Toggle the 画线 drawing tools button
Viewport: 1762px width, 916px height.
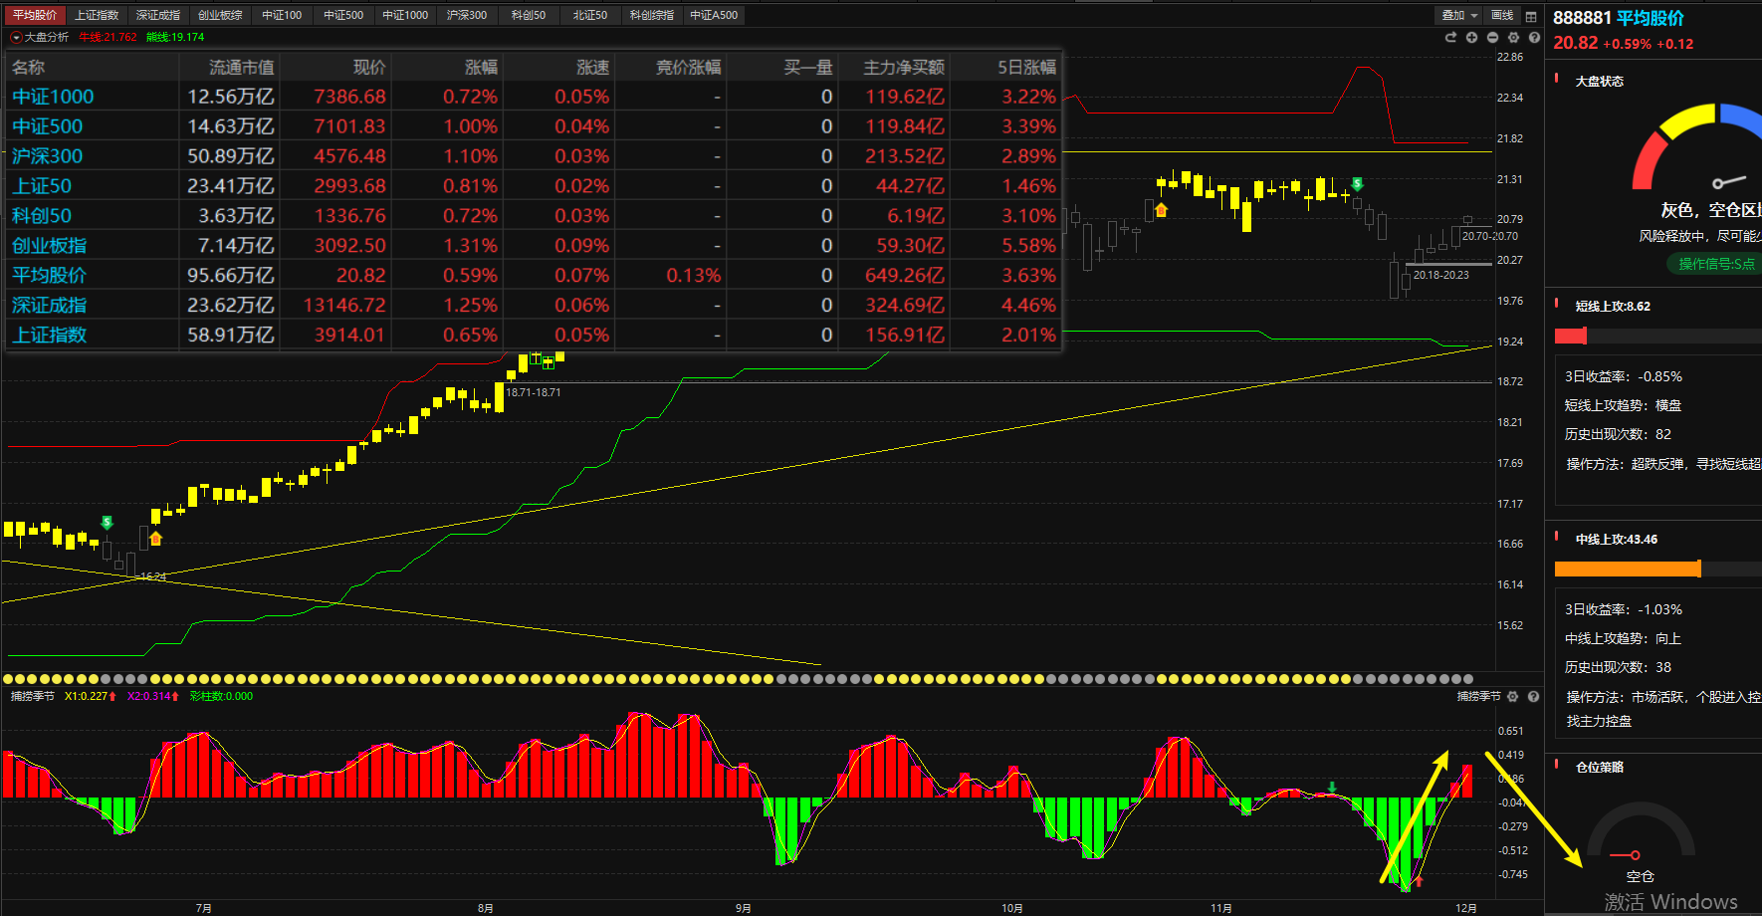(1501, 16)
